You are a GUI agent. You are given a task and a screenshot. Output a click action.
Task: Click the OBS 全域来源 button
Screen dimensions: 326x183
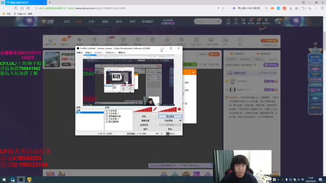click(145, 125)
